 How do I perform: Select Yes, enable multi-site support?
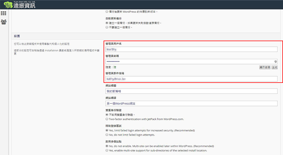[x=107, y=150]
